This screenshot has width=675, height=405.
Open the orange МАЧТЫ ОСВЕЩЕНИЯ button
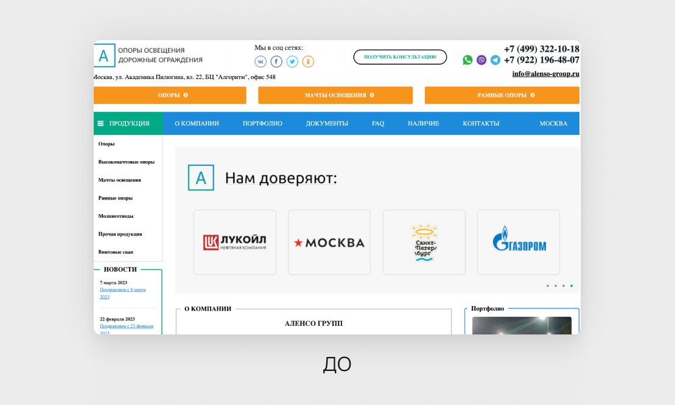tap(335, 95)
